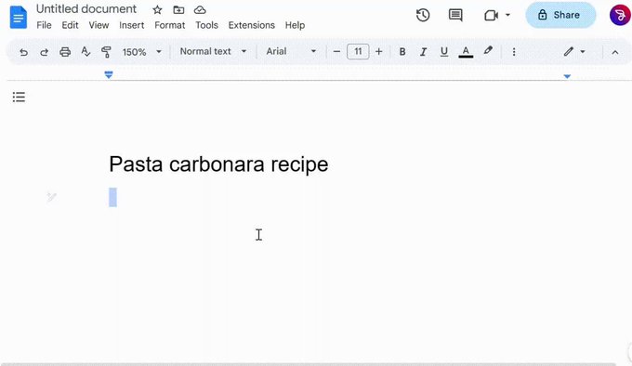Open the Format menu
The image size is (632, 366).
170,25
